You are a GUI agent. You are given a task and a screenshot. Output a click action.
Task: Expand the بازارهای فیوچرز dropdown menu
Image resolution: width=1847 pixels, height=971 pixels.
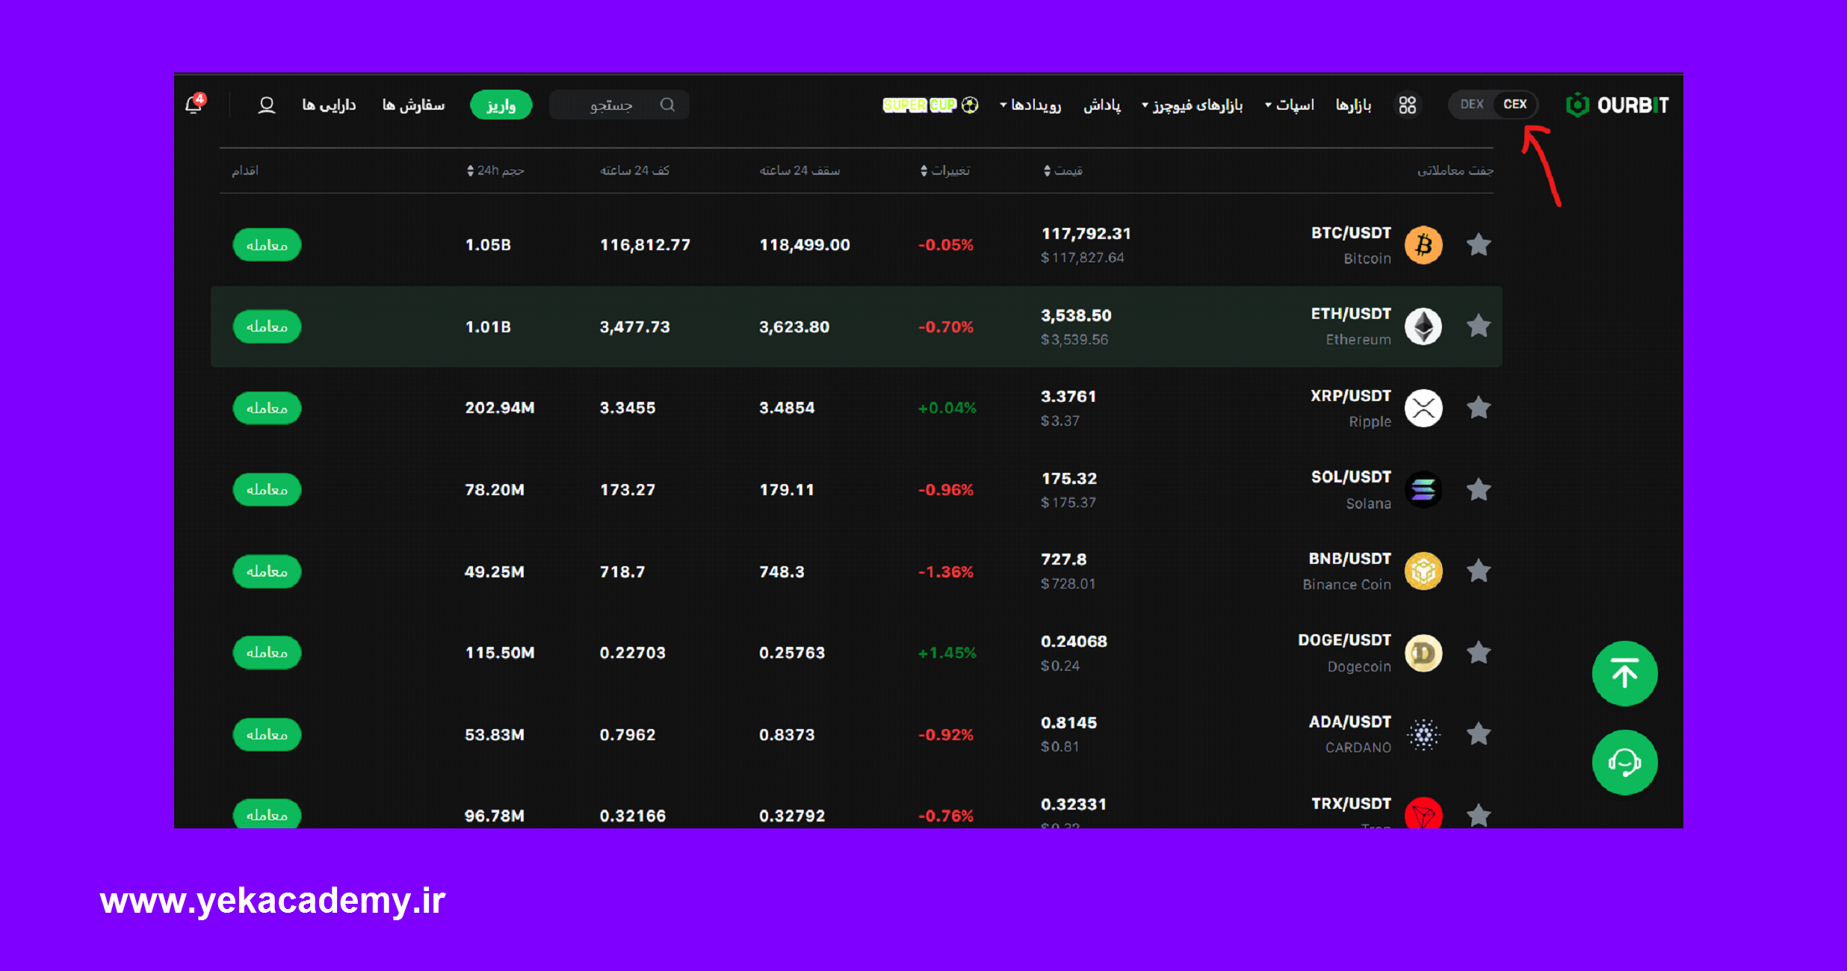point(1192,105)
